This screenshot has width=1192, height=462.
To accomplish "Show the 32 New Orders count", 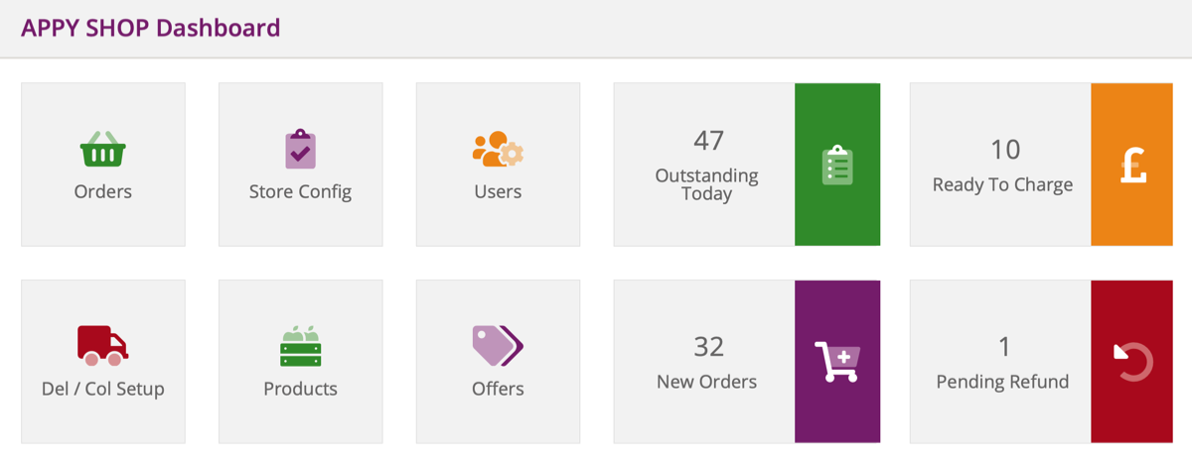I will click(x=707, y=347).
